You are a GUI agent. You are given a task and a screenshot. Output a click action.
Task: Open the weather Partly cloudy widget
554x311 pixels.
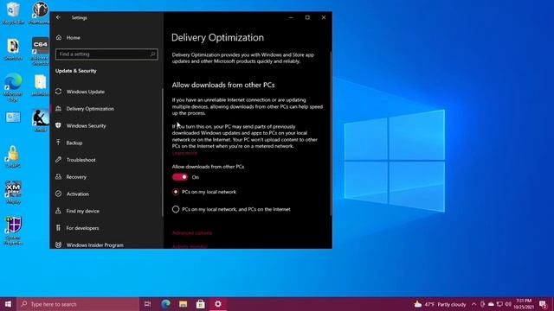pos(440,304)
